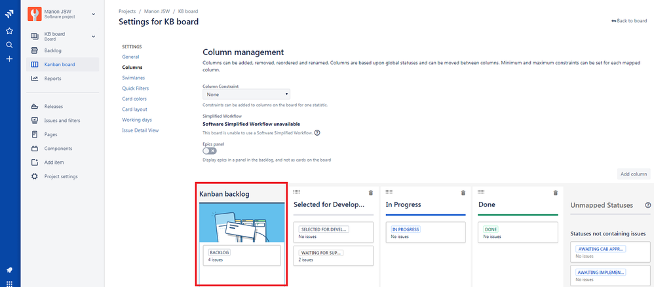Click the Jira logo icon
654x287 pixels.
click(x=9, y=15)
